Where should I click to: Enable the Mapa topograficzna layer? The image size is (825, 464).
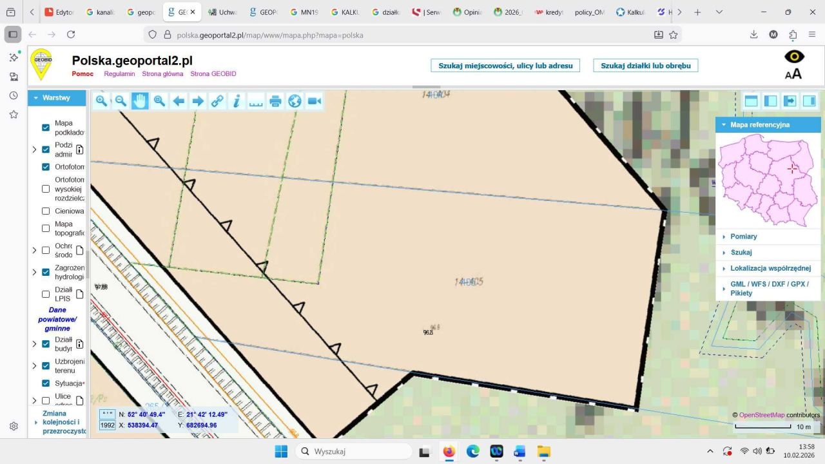[46, 228]
